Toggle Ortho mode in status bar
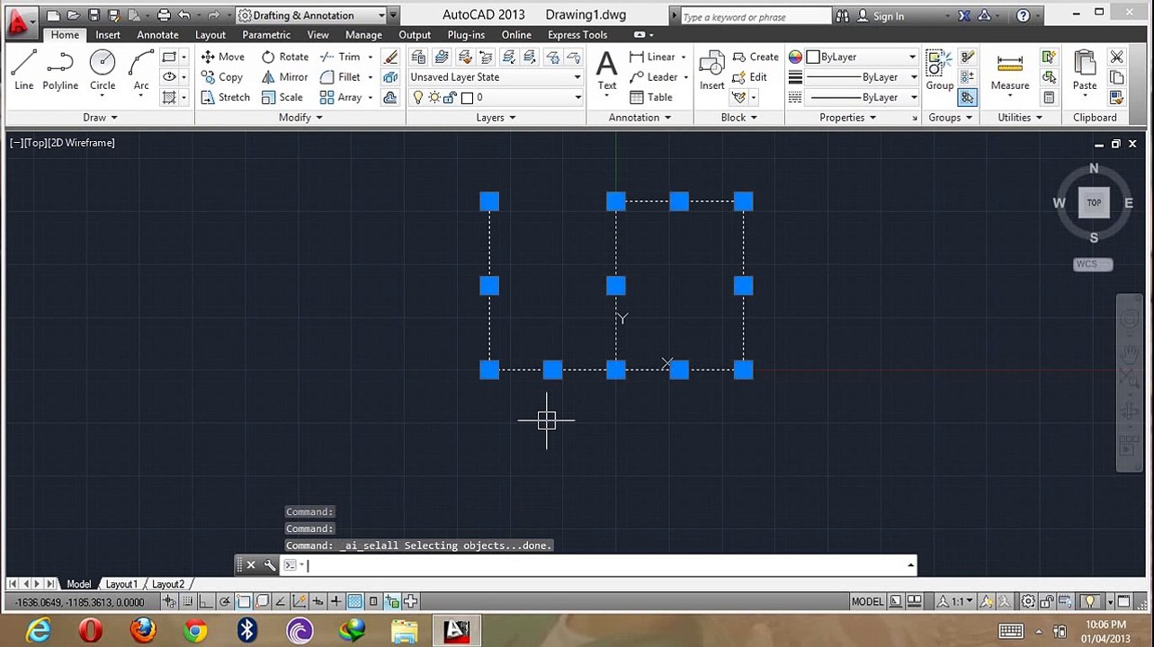This screenshot has width=1154, height=647. pos(206,601)
